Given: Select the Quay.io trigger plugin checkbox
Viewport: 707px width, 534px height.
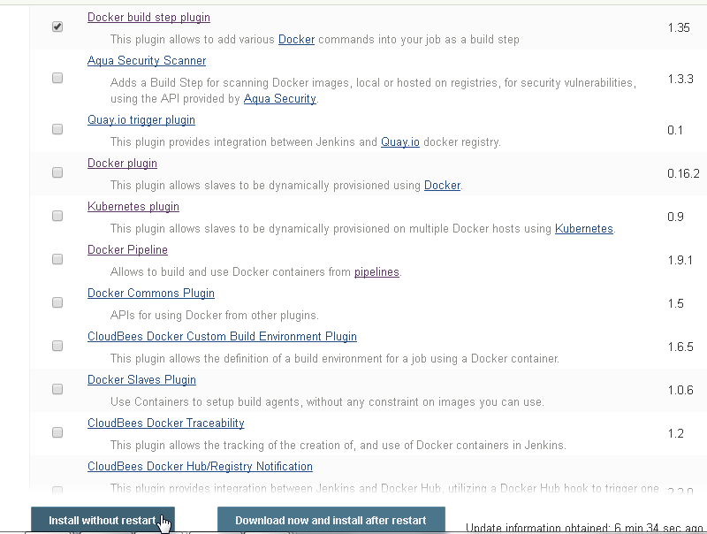Looking at the screenshot, I should tap(57, 129).
